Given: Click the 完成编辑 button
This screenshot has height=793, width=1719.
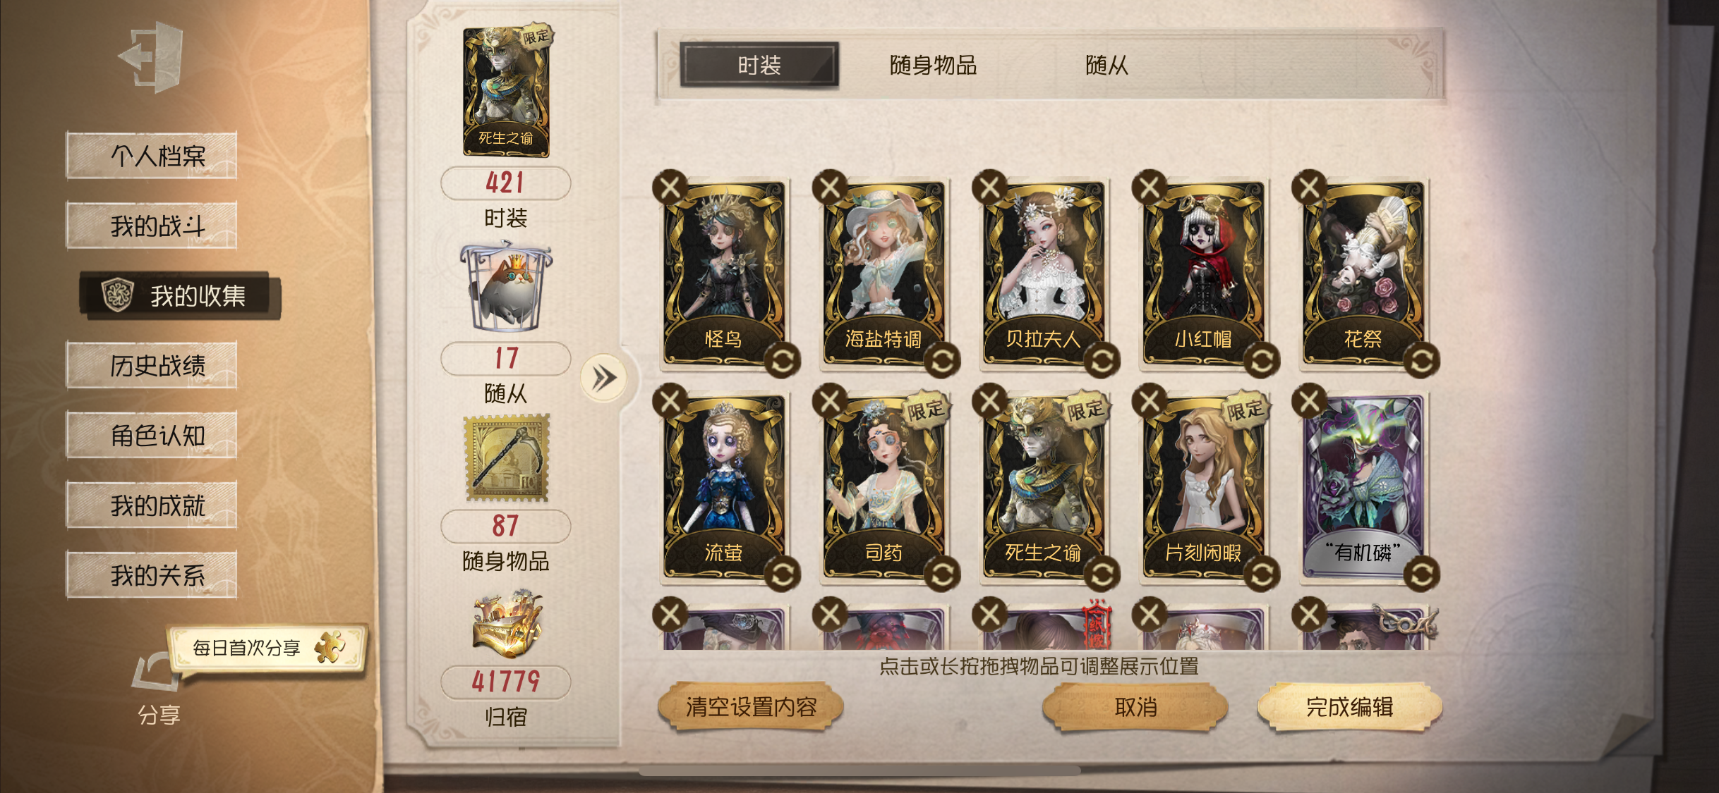Looking at the screenshot, I should 1349,707.
